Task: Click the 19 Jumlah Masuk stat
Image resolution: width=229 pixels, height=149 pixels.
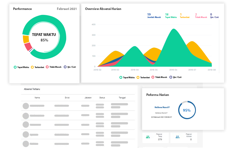Action: click(154, 16)
